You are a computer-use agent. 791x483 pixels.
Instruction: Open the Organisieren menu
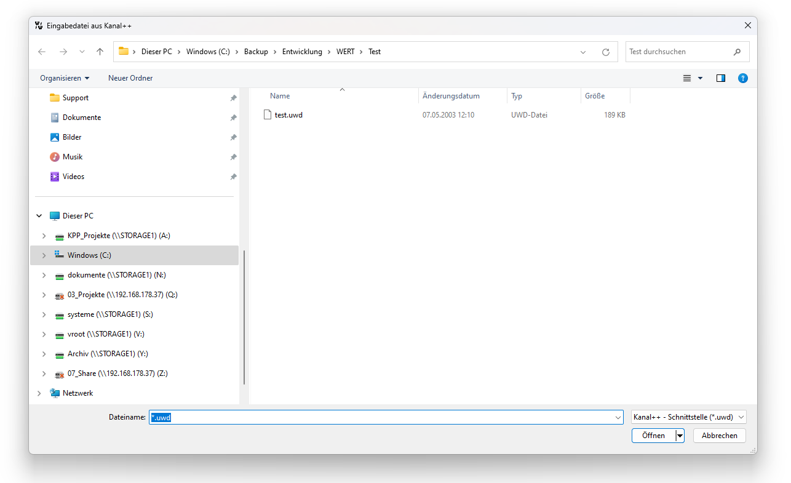(65, 78)
